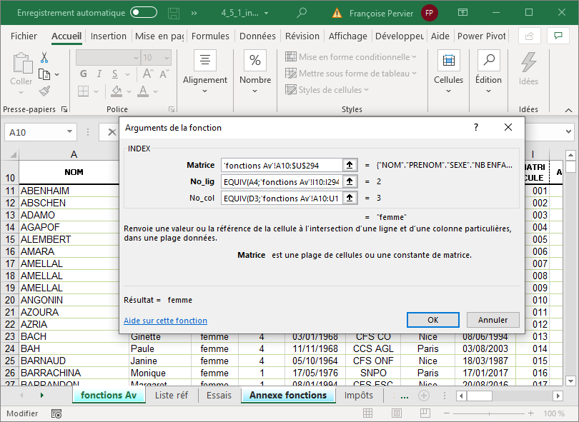Click into the Matrice input field
This screenshot has height=422, width=579.
coord(282,165)
